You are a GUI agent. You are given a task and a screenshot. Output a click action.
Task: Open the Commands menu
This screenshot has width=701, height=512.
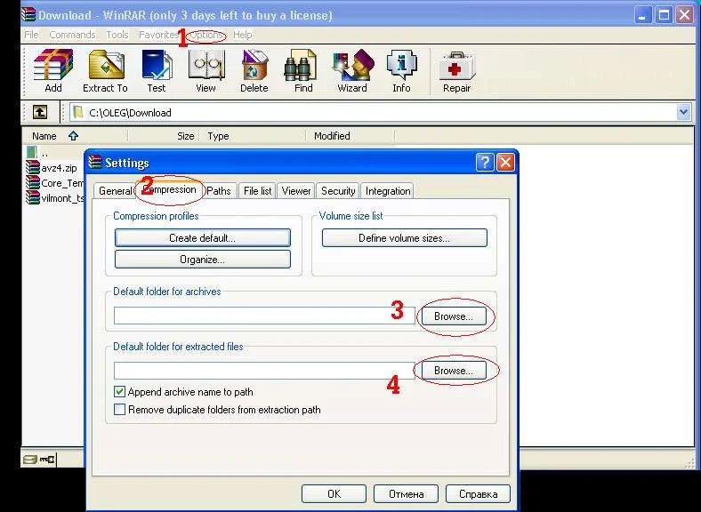pos(72,35)
